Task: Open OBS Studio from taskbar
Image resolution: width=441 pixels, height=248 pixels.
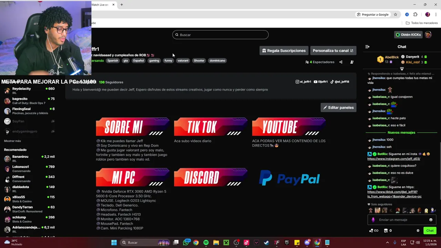Action: tap(236, 242)
